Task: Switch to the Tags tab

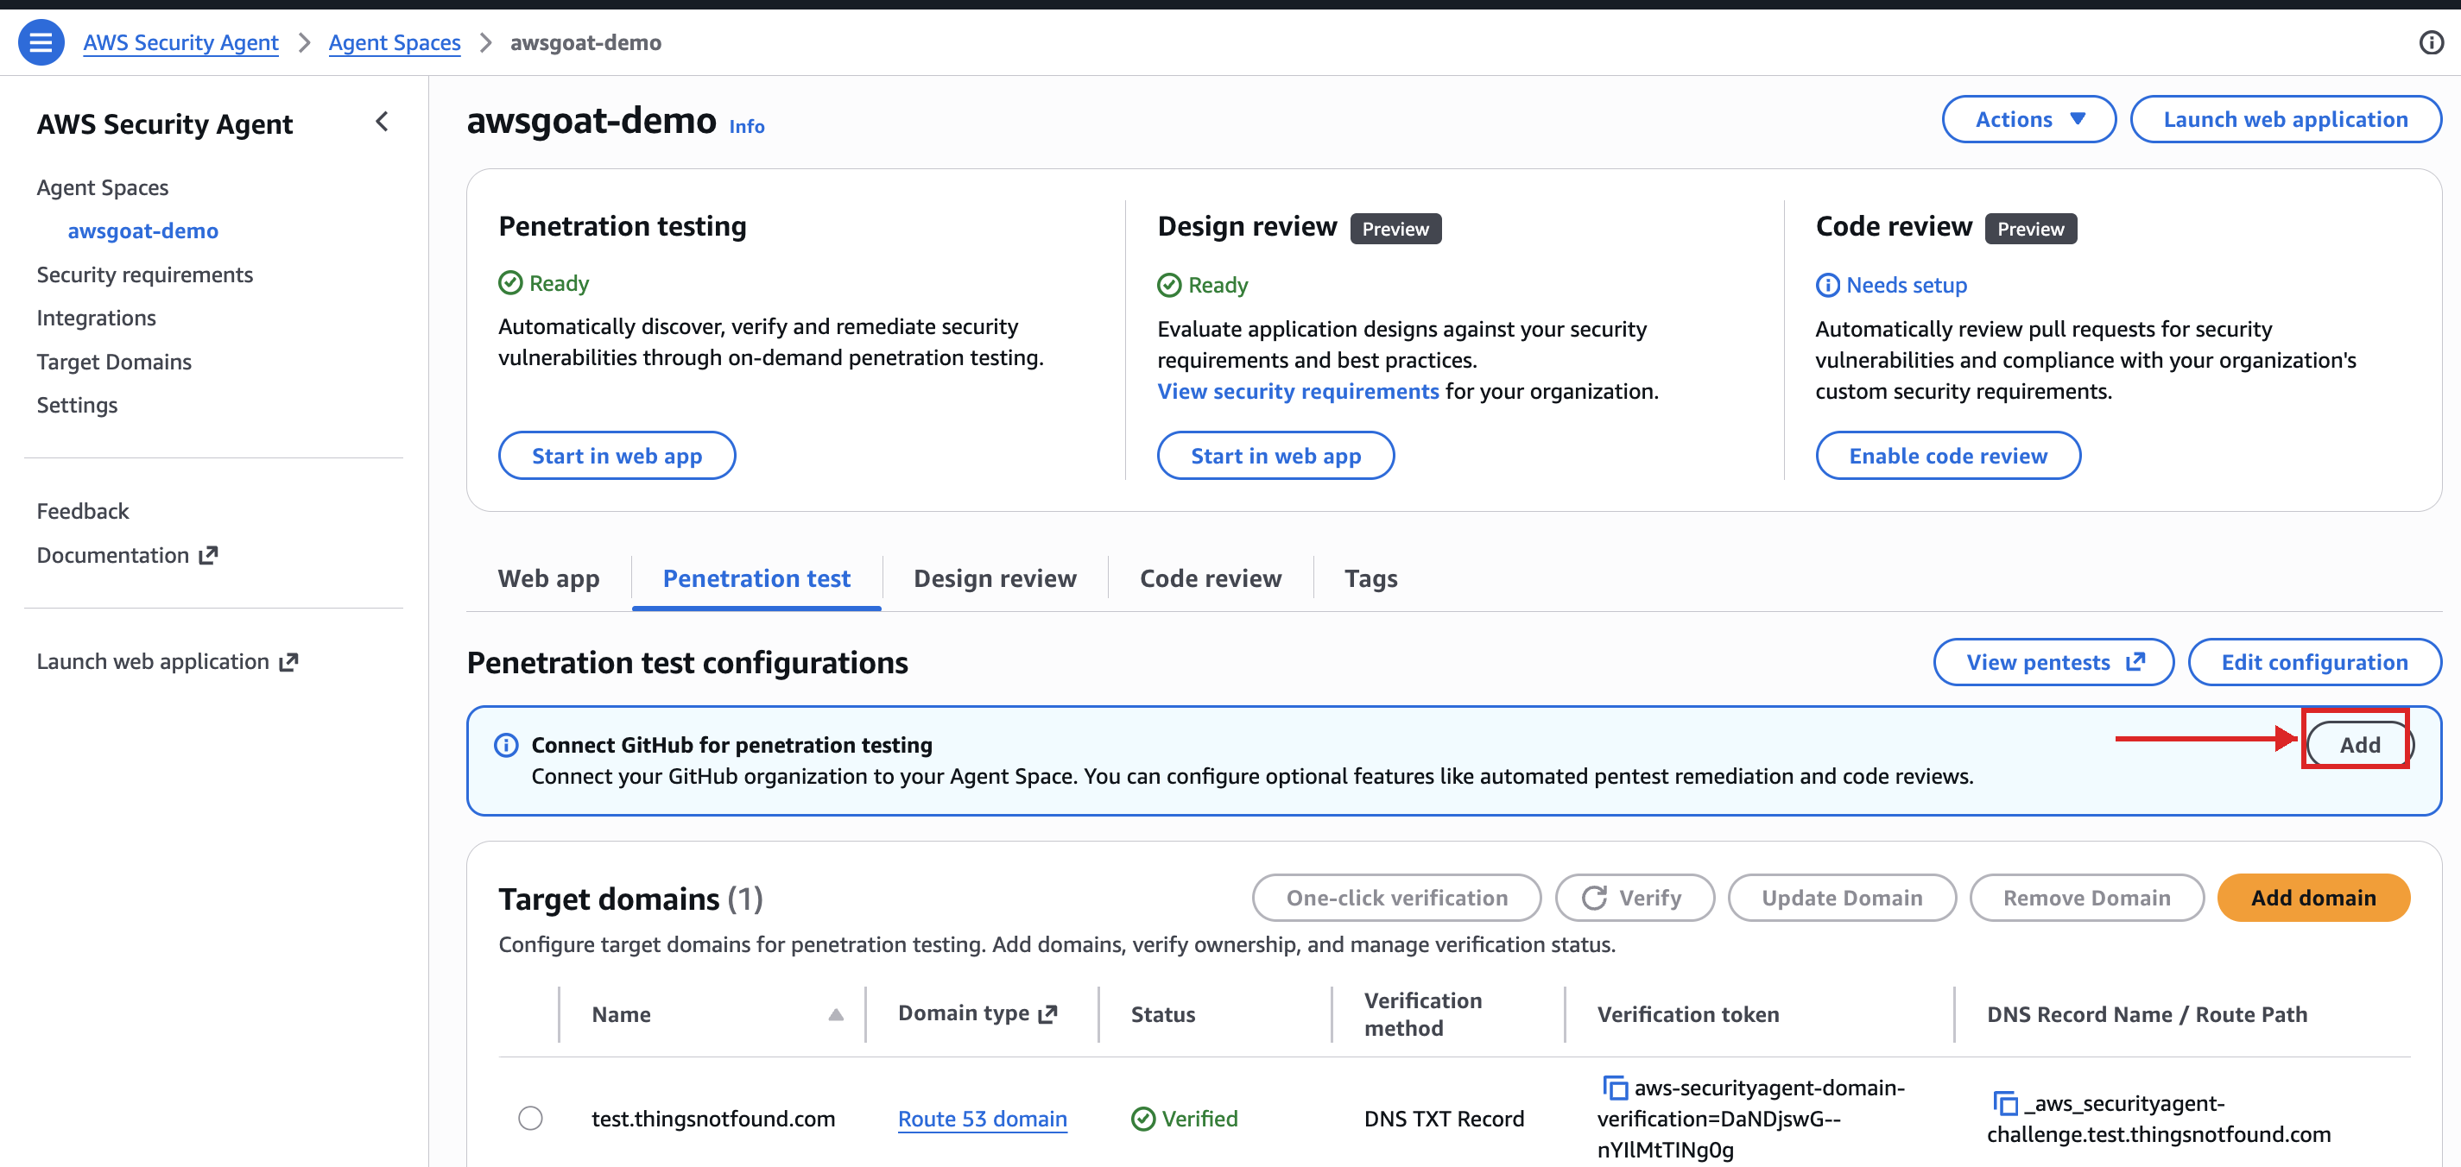Action: coord(1370,577)
